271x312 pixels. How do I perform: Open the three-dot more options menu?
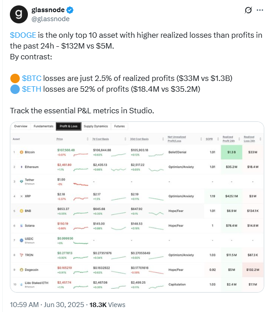coord(259,10)
